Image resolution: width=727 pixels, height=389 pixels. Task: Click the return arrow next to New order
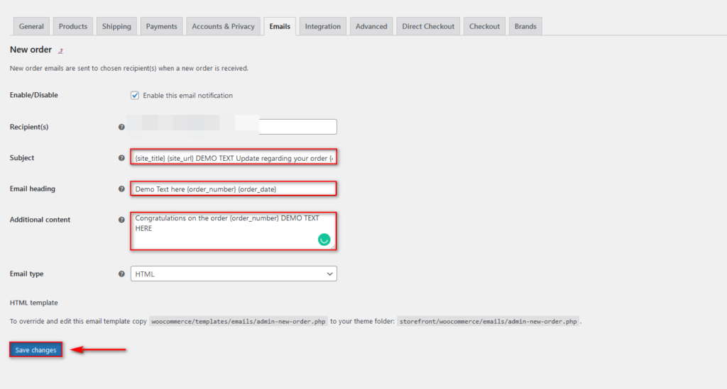point(60,50)
